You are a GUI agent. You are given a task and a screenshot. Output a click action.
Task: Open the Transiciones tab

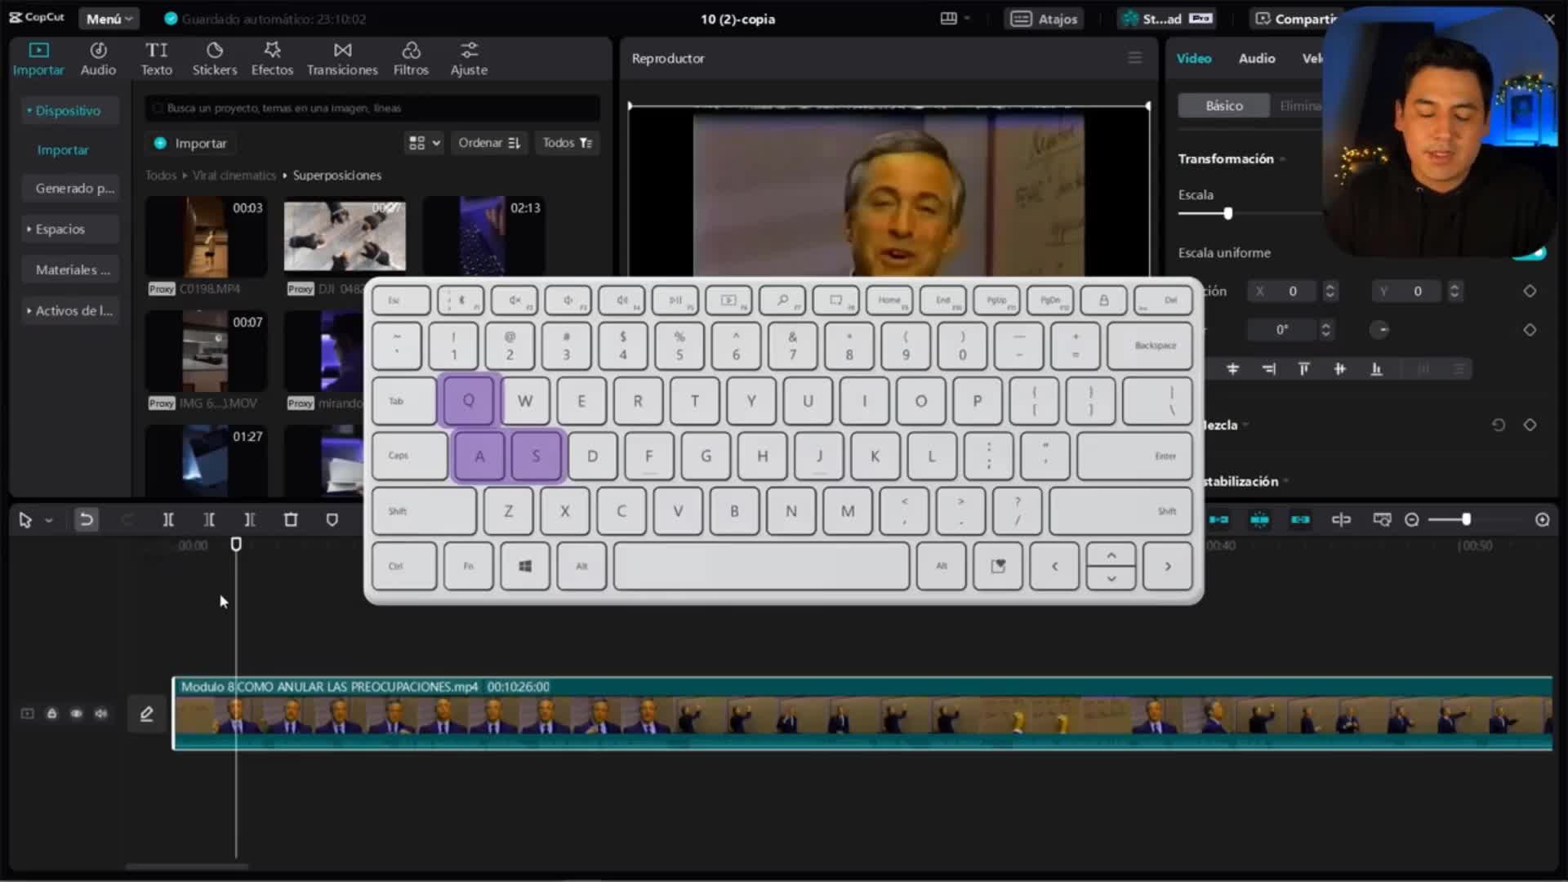tap(342, 59)
